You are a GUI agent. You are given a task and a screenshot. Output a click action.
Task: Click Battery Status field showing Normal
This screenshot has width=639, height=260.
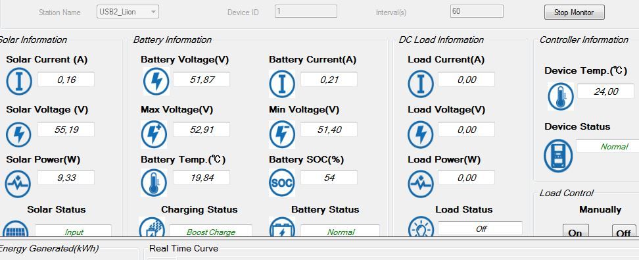coord(341,231)
